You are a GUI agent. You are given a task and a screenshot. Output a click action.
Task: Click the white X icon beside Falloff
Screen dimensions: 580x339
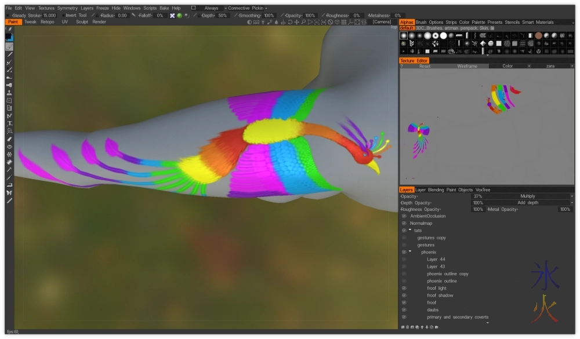coord(172,16)
